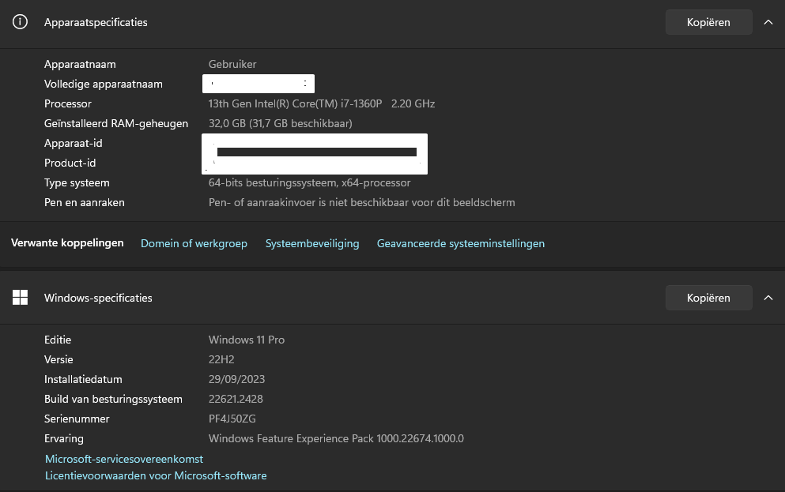Select the edition value 'Windows 11 Pro'
The image size is (785, 492).
point(247,340)
